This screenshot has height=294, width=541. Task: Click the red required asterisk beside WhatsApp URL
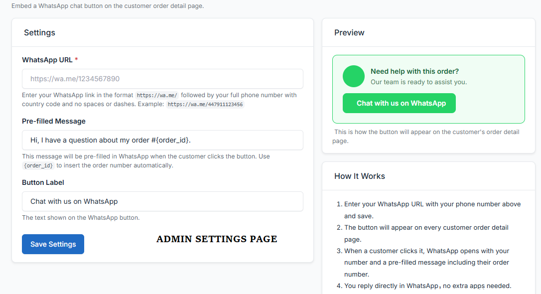click(x=76, y=60)
